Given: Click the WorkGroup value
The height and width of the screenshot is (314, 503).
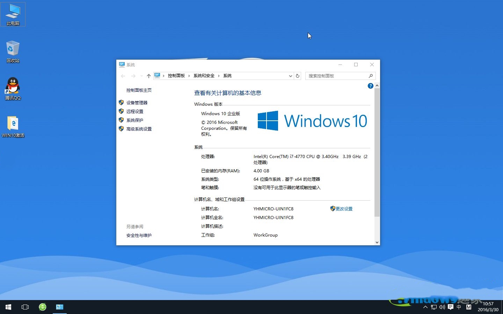Looking at the screenshot, I should tap(265, 235).
